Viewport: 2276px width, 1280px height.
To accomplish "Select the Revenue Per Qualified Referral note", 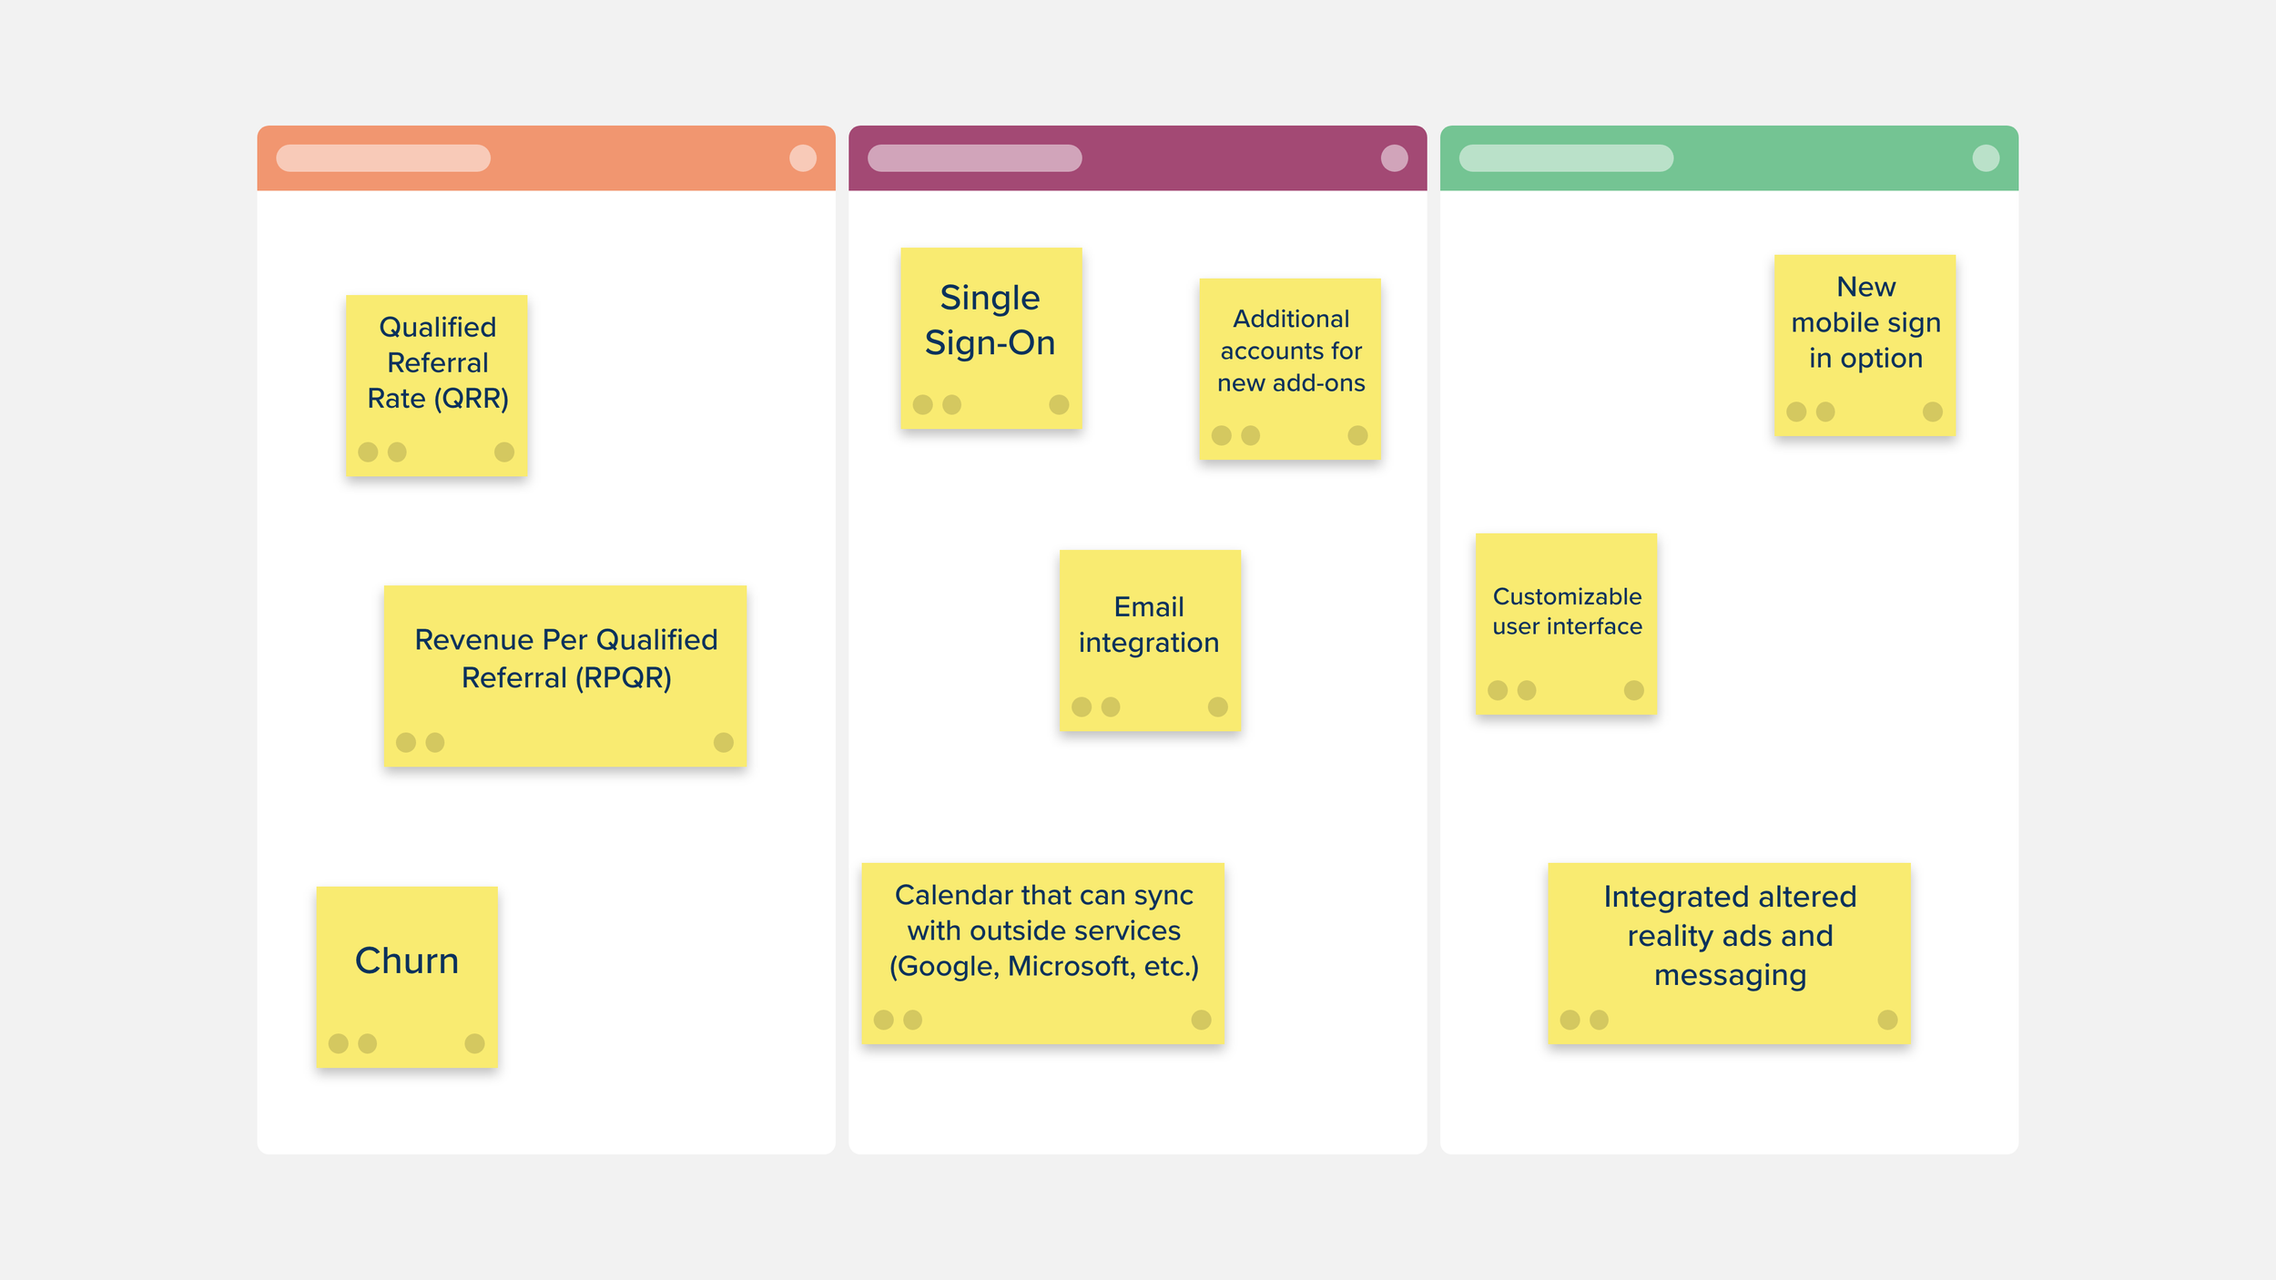I will (x=565, y=659).
